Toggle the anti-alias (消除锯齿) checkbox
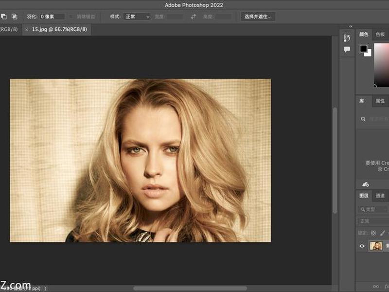This screenshot has width=389, height=292. pyautogui.click(x=71, y=17)
